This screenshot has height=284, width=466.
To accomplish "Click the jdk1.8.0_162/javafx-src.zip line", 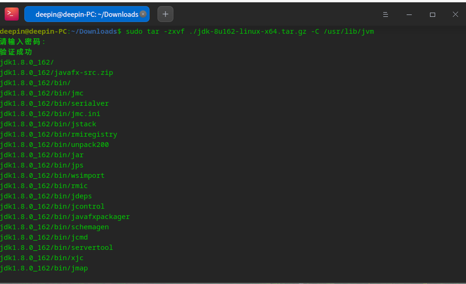I will point(57,73).
